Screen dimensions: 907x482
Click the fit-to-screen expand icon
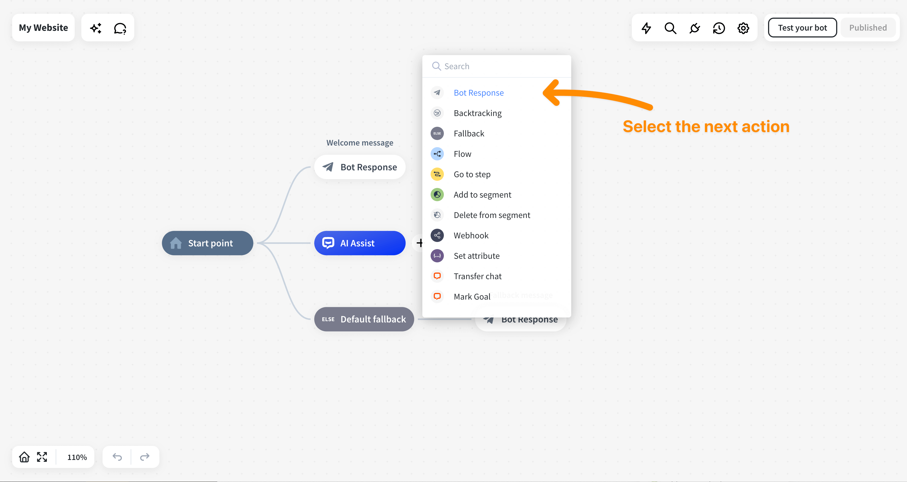[42, 457]
